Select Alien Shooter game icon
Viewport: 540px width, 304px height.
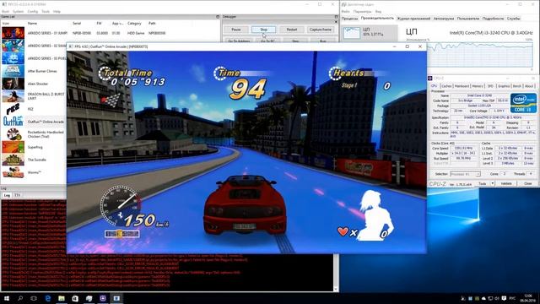[x=13, y=84]
